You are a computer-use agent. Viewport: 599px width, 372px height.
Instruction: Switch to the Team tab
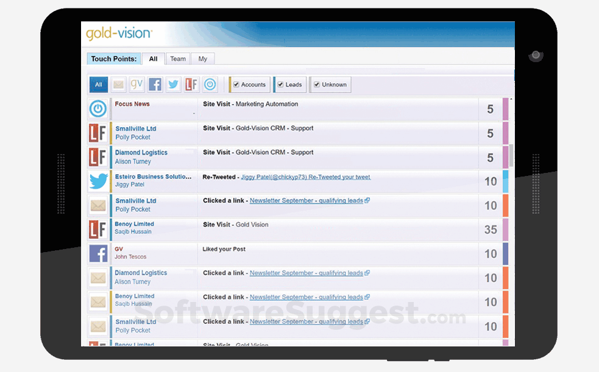tap(177, 58)
